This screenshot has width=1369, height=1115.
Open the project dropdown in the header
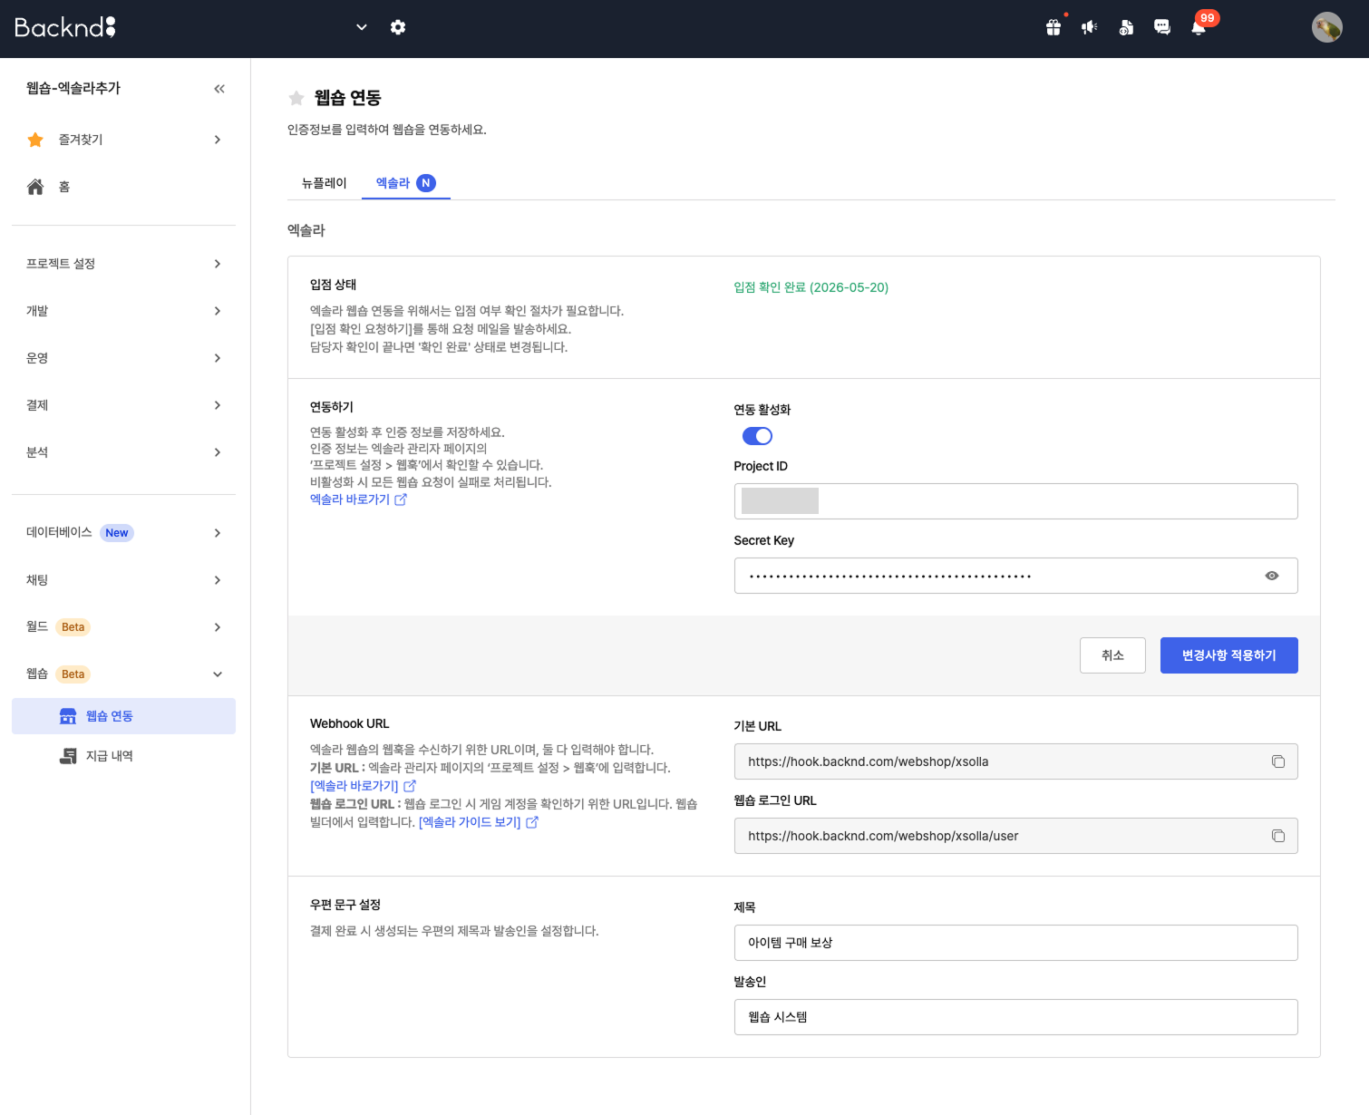tap(362, 27)
